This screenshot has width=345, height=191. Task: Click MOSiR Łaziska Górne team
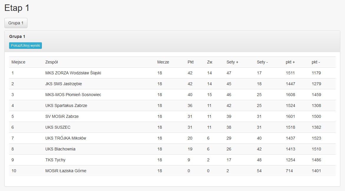66,171
